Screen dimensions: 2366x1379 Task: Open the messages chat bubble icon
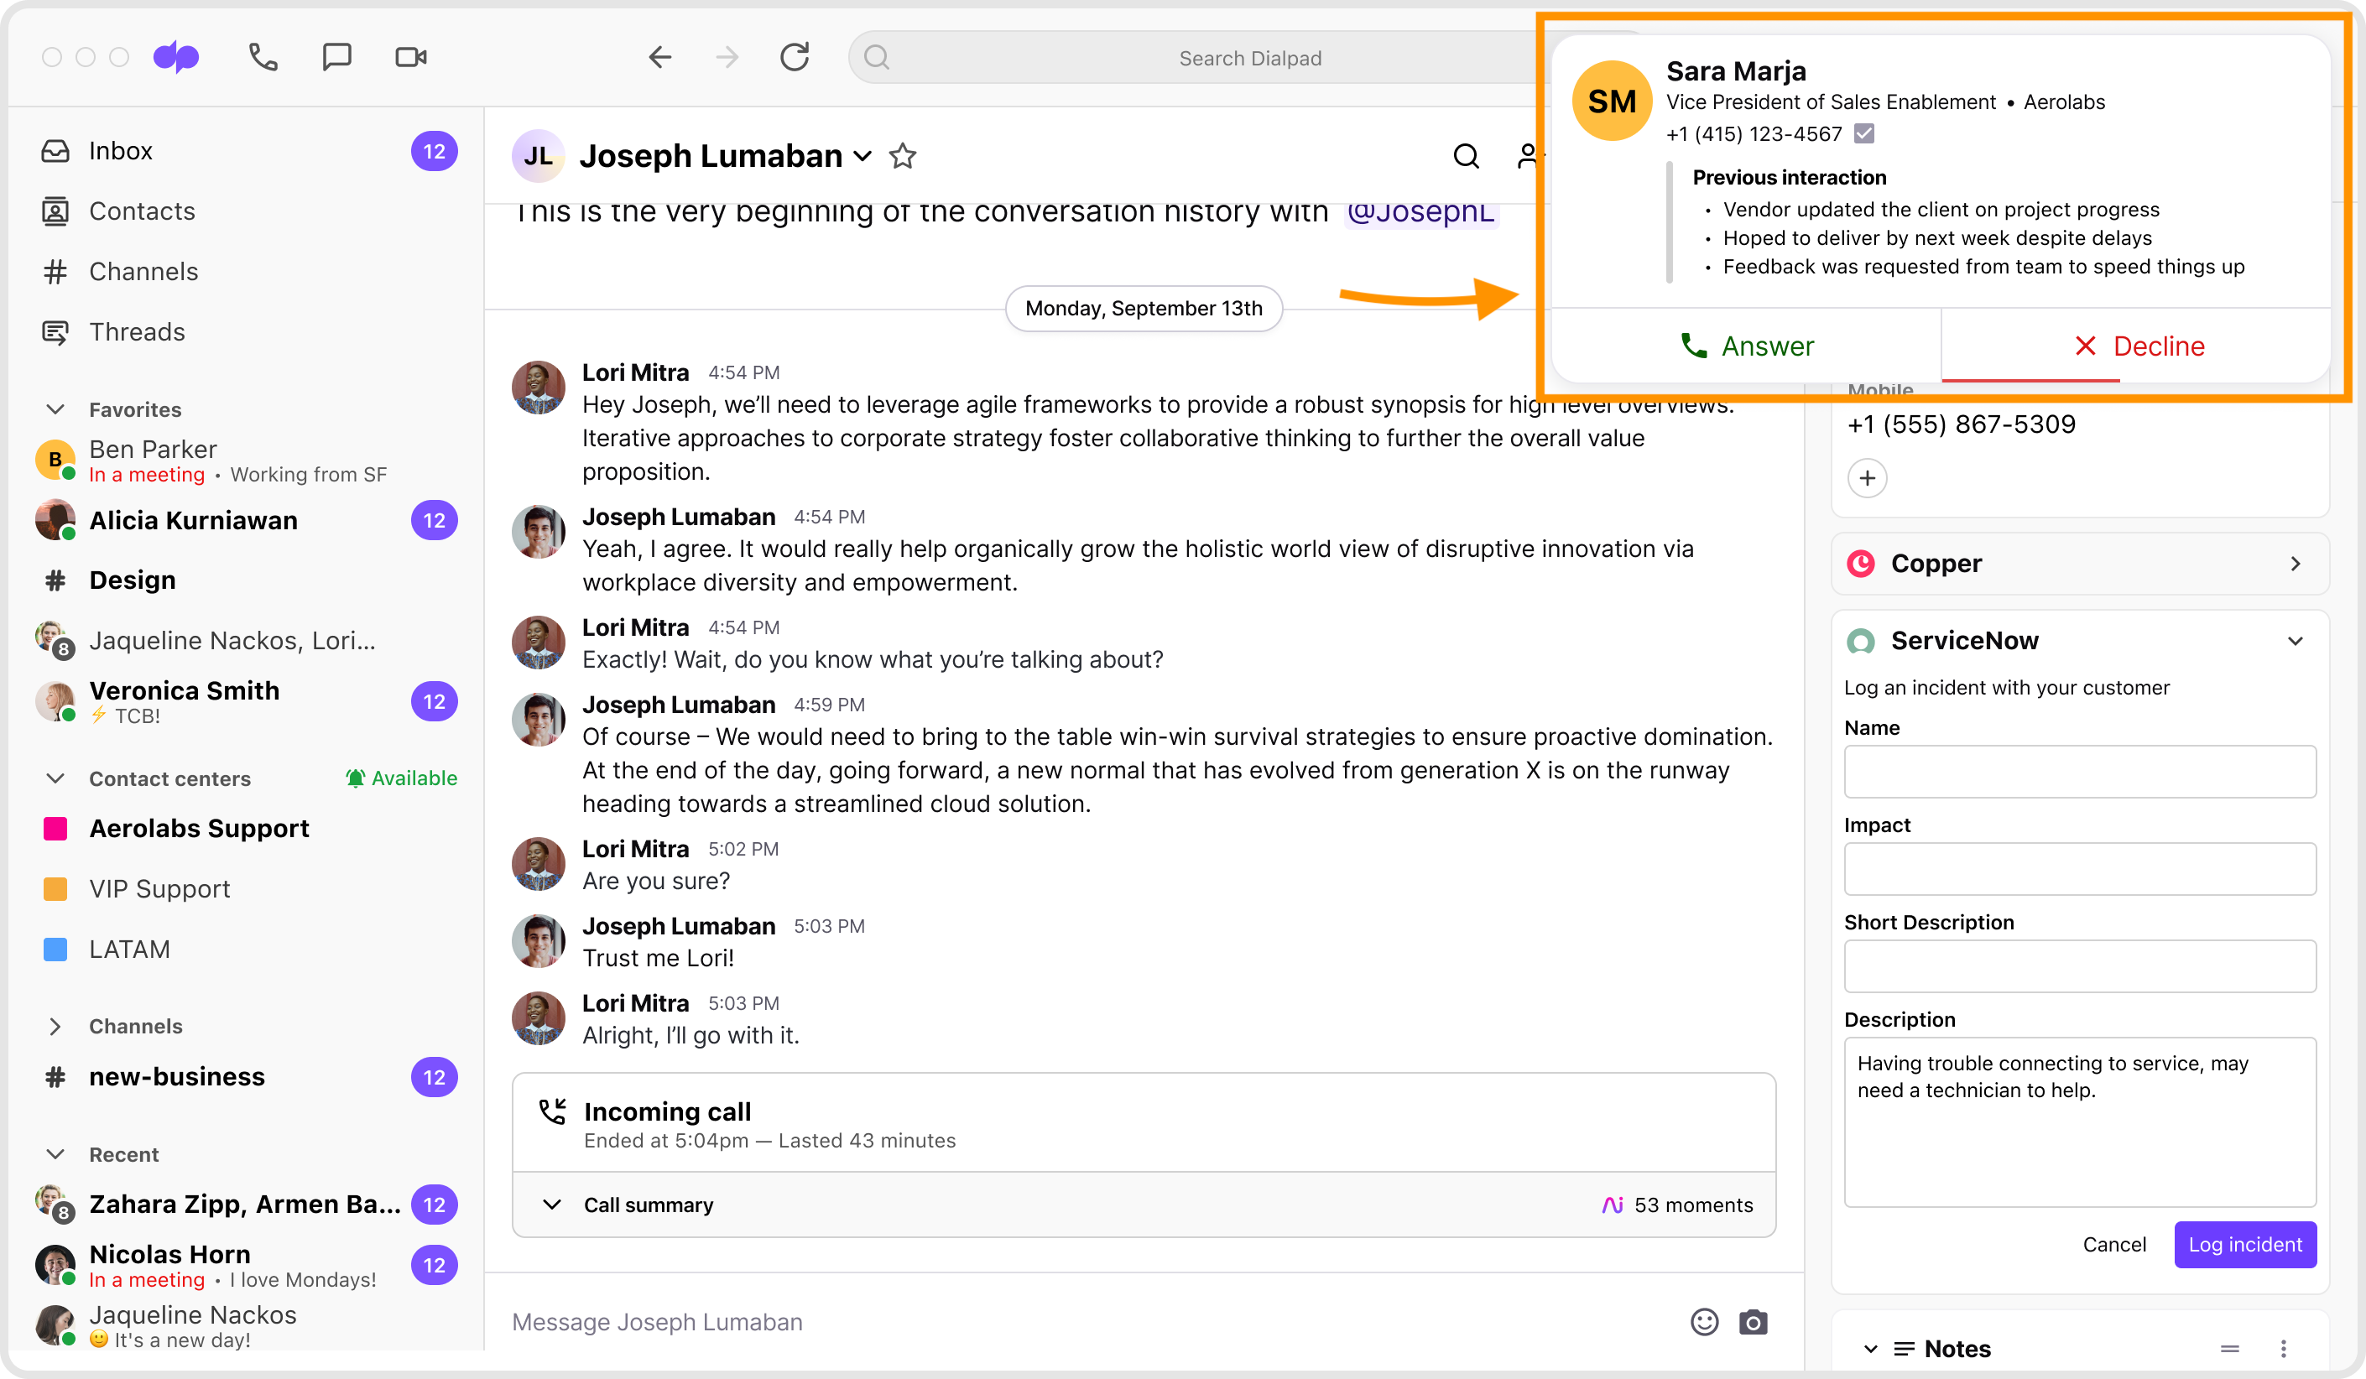coord(336,57)
